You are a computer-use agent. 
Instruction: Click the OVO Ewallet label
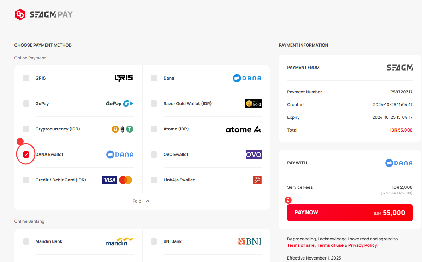(x=176, y=155)
